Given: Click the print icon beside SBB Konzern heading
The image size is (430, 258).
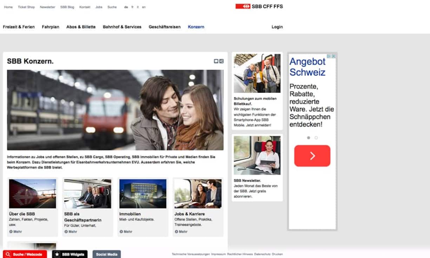Looking at the screenshot, I should coord(216,61).
